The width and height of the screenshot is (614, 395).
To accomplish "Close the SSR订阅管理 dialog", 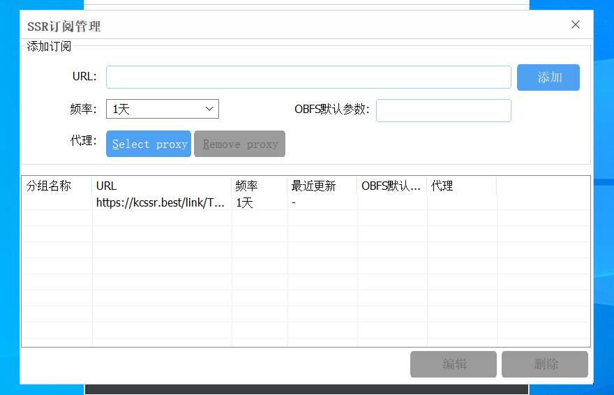I will [576, 25].
